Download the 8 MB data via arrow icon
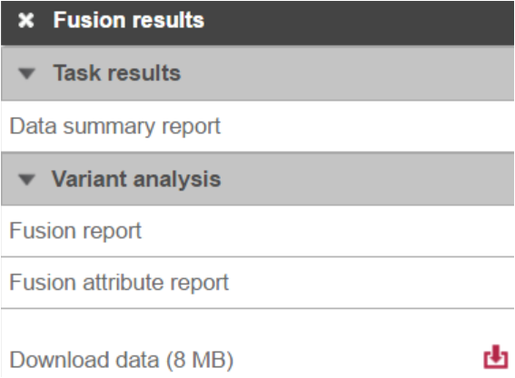This screenshot has width=515, height=378. pos(496,356)
